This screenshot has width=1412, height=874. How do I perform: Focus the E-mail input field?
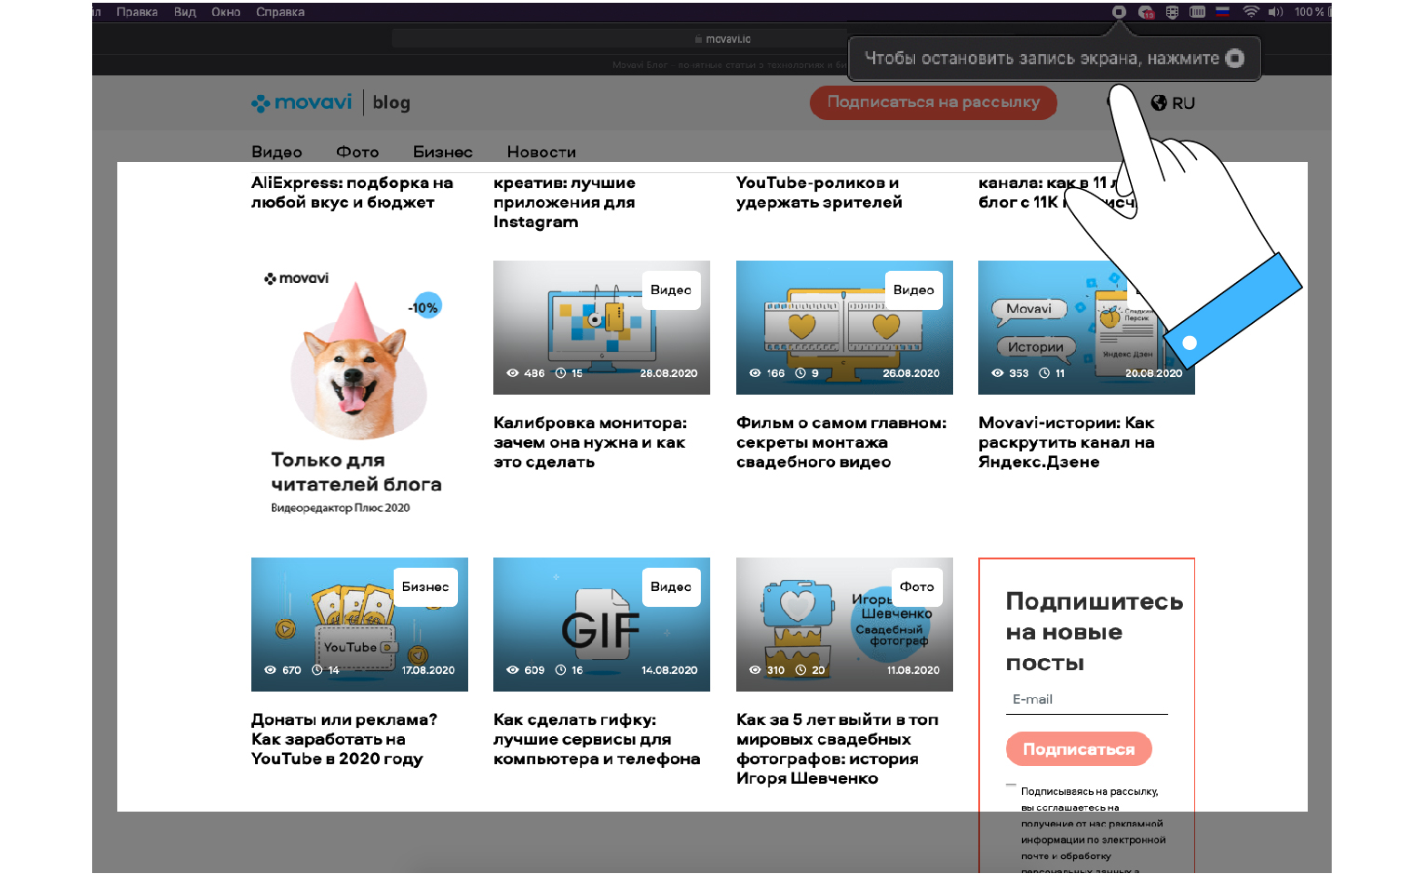pos(1086,700)
